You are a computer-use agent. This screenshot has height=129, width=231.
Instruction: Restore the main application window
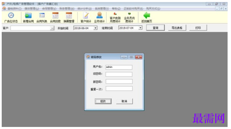point(216,4)
